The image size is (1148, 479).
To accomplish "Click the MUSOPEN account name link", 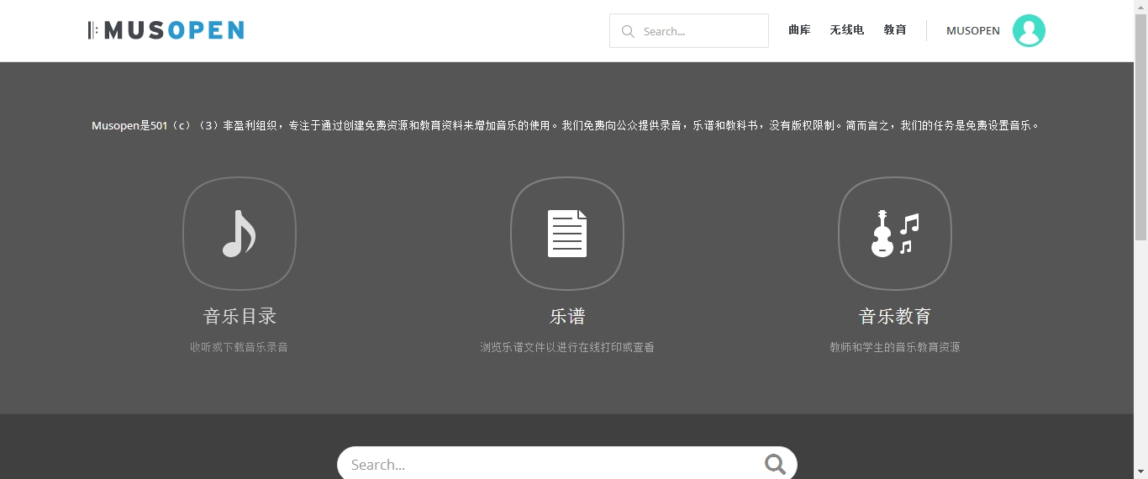I will click(973, 31).
